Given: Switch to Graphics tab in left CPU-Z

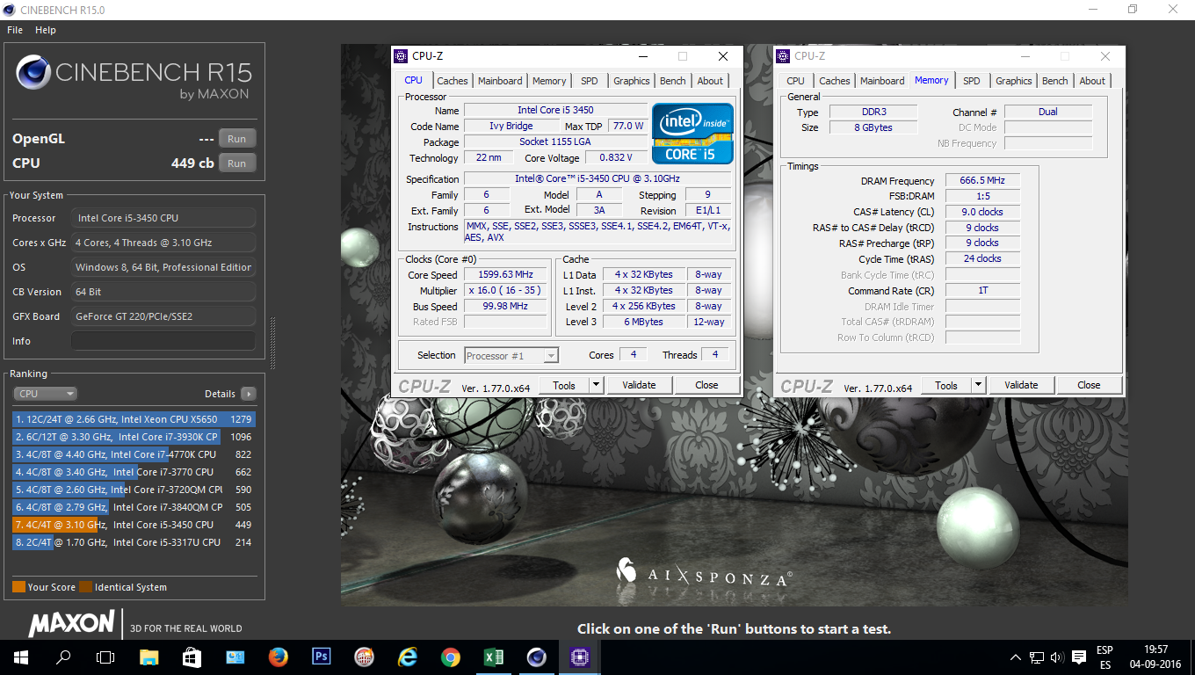Looking at the screenshot, I should click(x=632, y=81).
